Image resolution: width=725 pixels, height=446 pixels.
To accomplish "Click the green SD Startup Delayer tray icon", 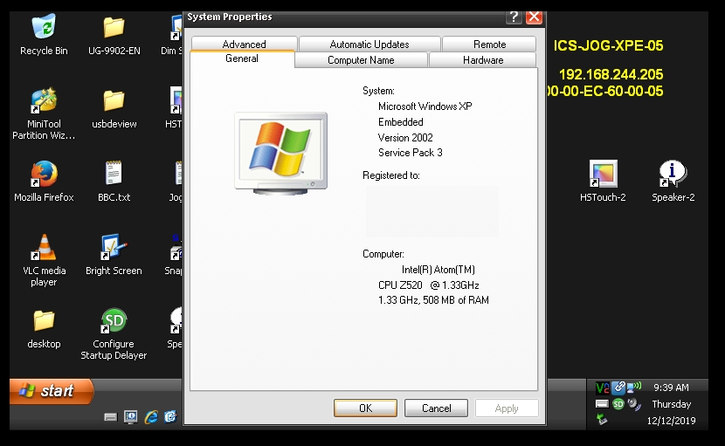I will click(x=618, y=404).
